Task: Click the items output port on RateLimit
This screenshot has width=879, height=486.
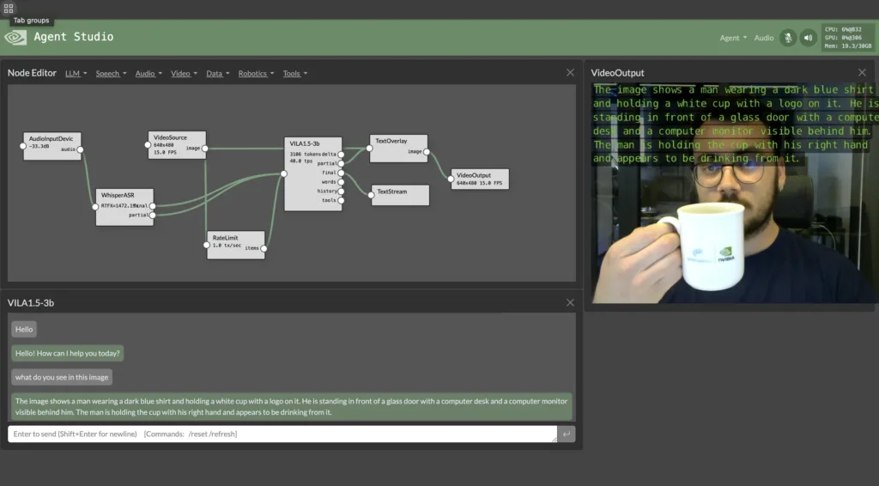Action: pyautogui.click(x=264, y=248)
